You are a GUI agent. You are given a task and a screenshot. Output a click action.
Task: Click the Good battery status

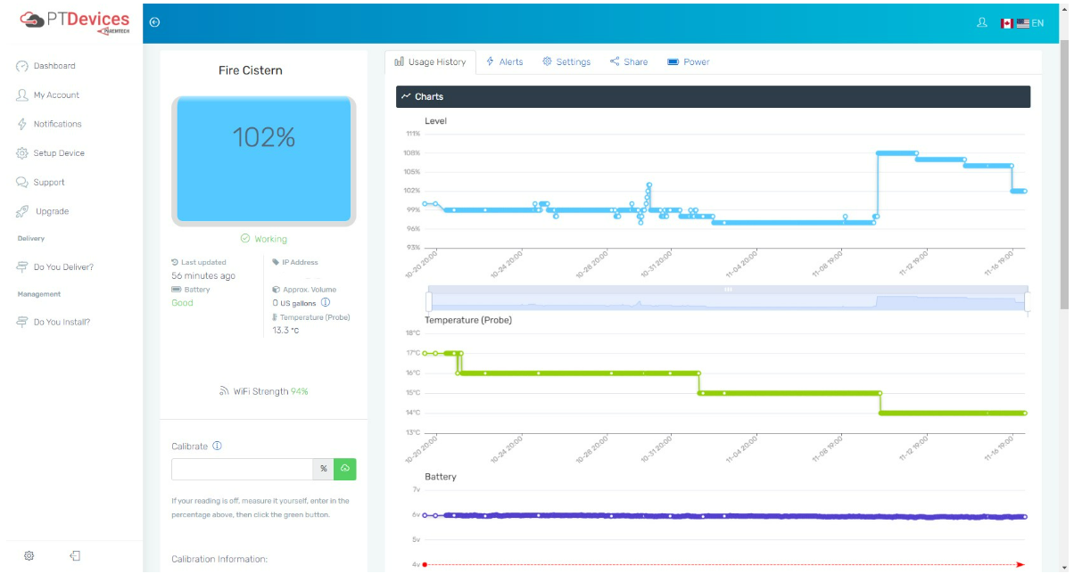coord(182,303)
